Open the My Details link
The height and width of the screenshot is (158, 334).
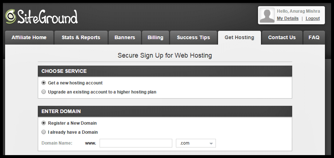click(287, 18)
